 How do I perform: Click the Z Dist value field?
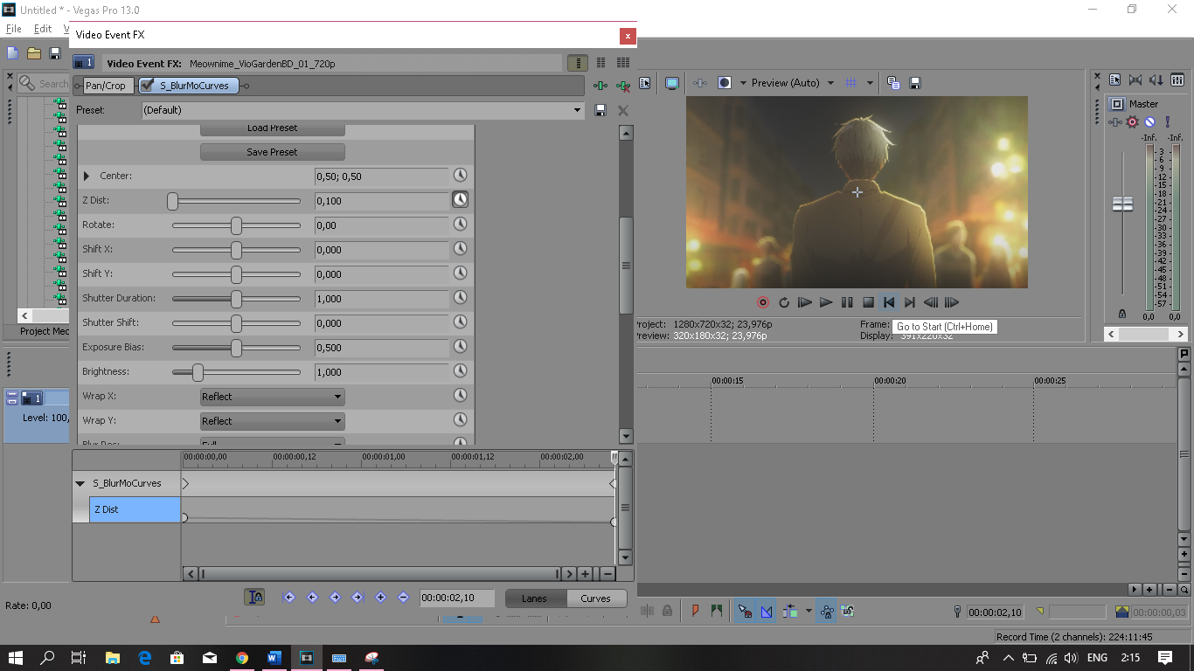(381, 201)
